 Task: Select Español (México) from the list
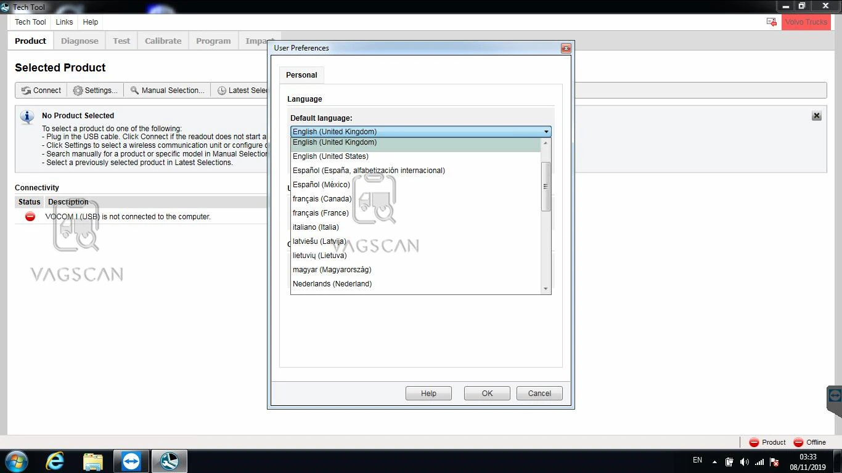tap(415, 185)
